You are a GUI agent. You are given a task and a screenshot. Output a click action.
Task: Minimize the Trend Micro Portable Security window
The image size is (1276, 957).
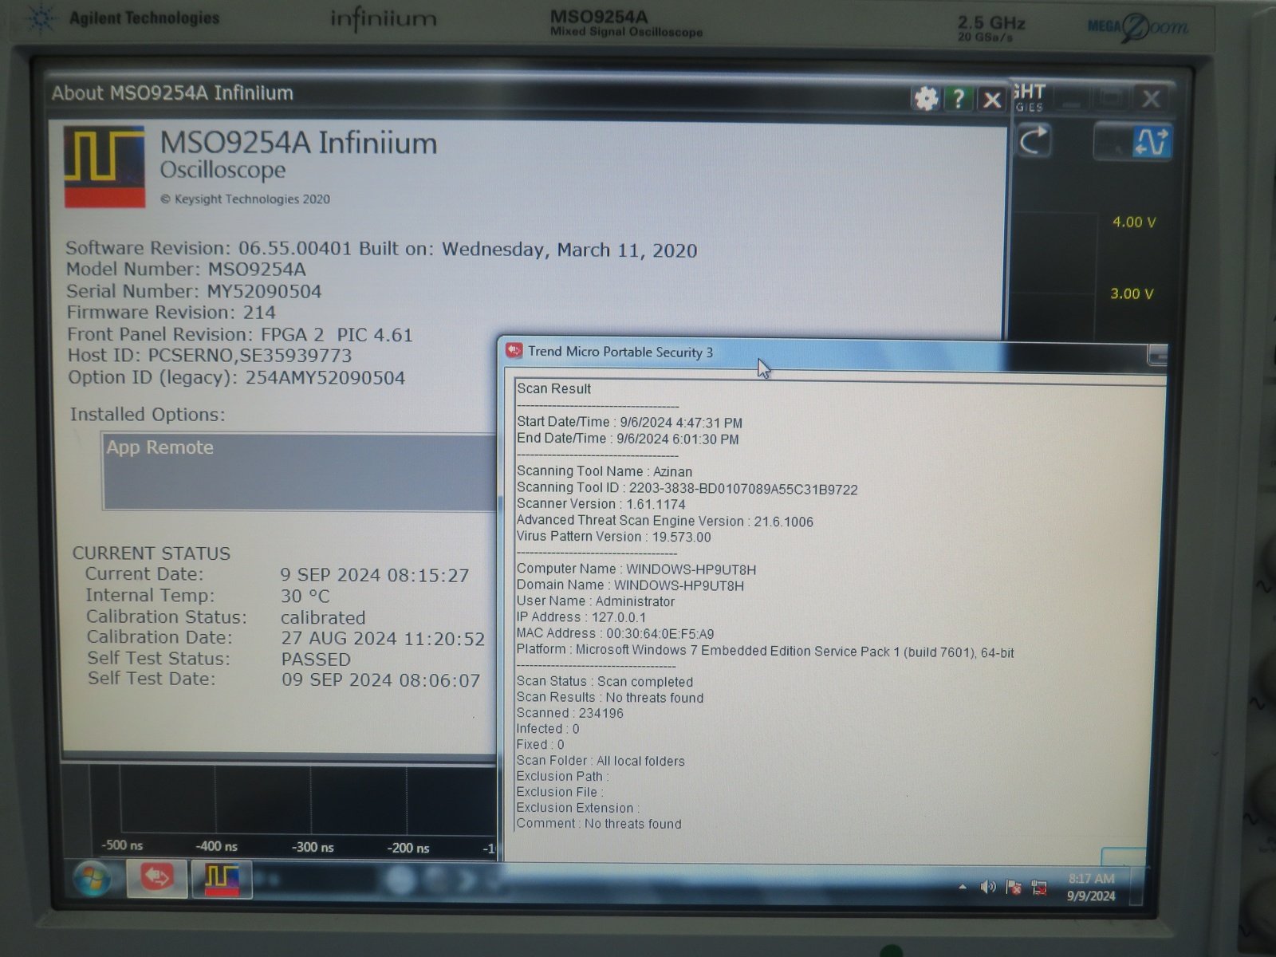click(x=1157, y=355)
